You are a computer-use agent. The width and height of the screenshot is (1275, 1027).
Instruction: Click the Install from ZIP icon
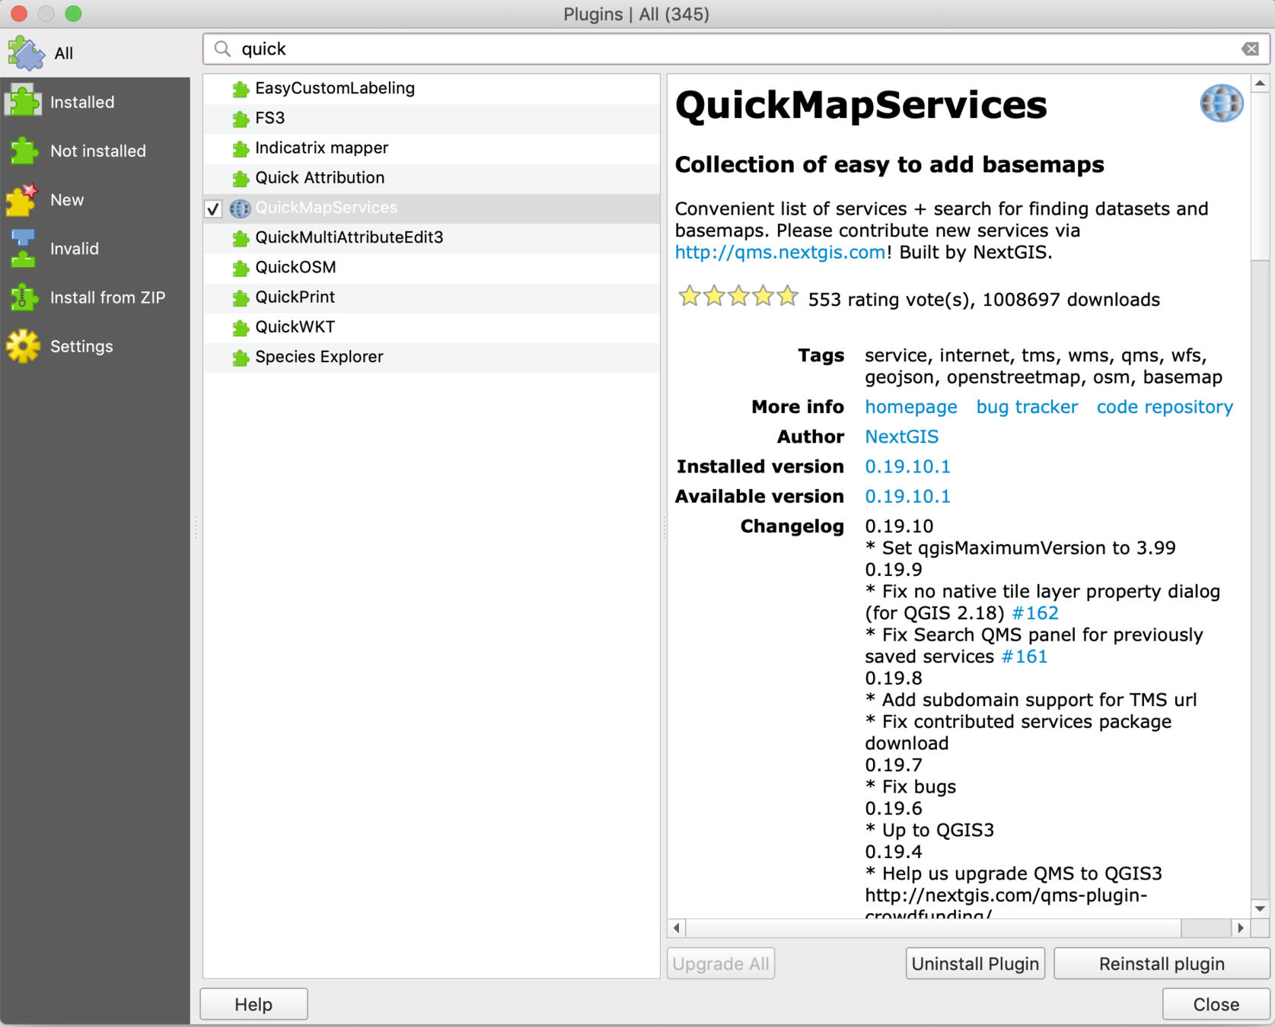[x=24, y=297]
